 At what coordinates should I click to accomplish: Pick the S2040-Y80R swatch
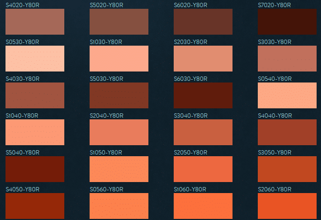tap(119, 133)
